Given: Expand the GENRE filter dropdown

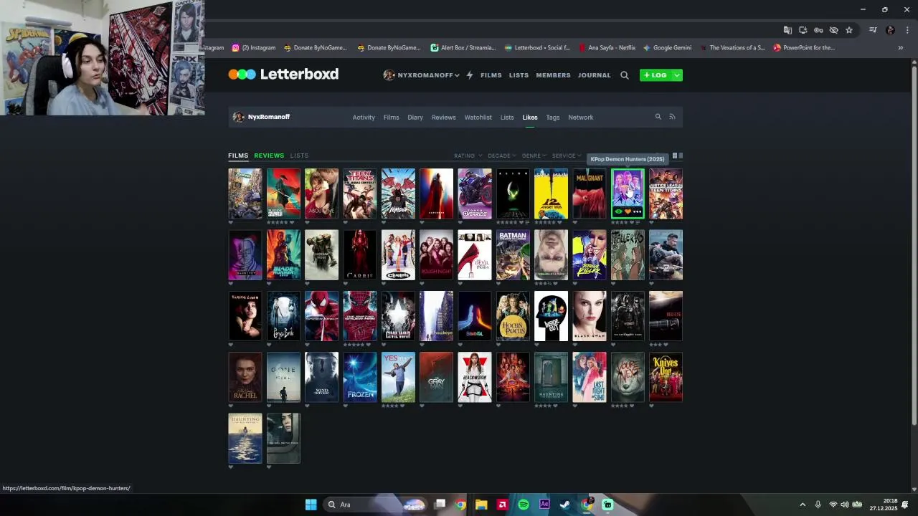Looking at the screenshot, I should click(534, 156).
